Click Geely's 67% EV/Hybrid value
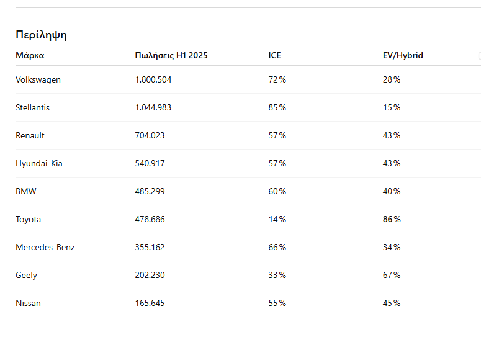Image resolution: width=481 pixels, height=342 pixels. pos(392,276)
